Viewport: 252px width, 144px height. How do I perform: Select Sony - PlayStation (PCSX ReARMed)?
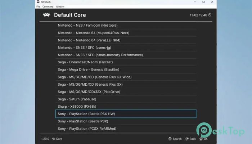126,129
